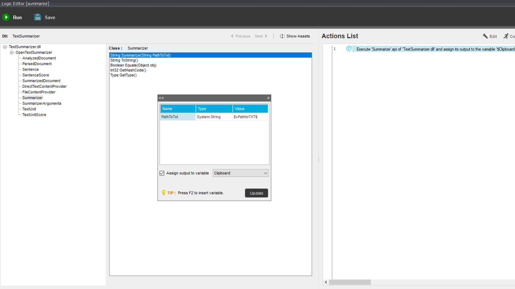
Task: Select String ToString() method in list
Action: [124, 60]
